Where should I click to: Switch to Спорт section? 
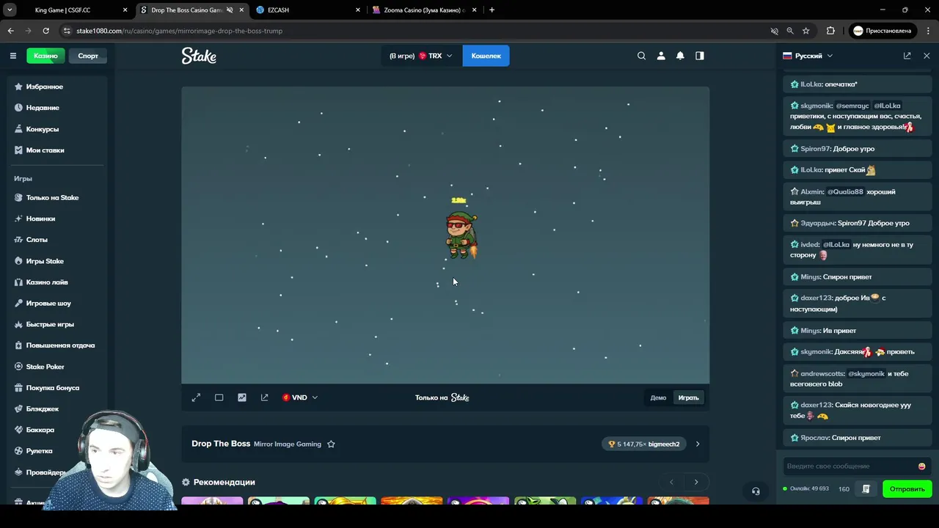[x=88, y=56]
